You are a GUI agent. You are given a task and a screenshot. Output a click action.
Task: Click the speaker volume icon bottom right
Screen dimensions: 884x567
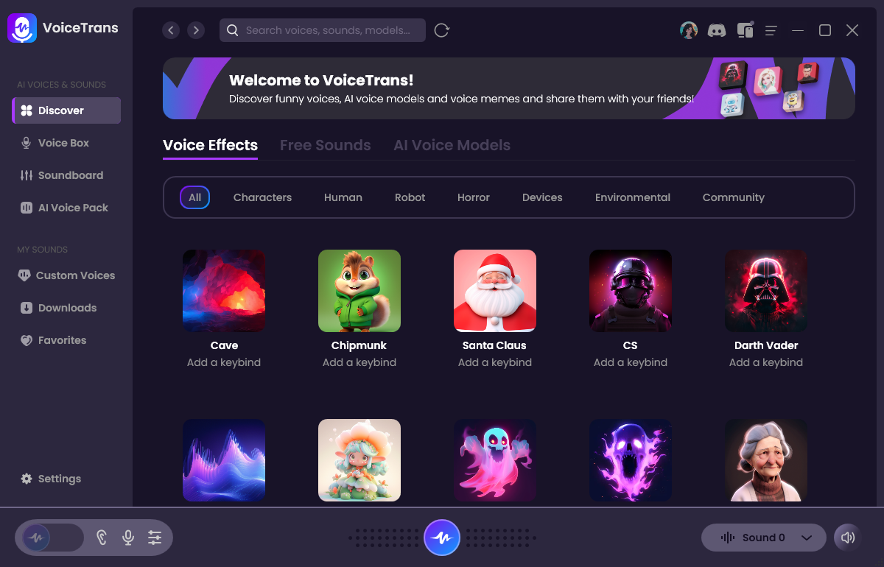pos(847,538)
